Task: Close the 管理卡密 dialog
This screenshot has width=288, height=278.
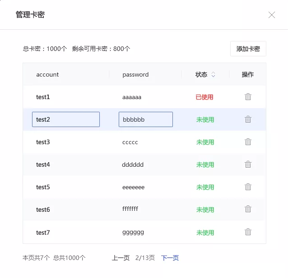Action: pos(272,15)
